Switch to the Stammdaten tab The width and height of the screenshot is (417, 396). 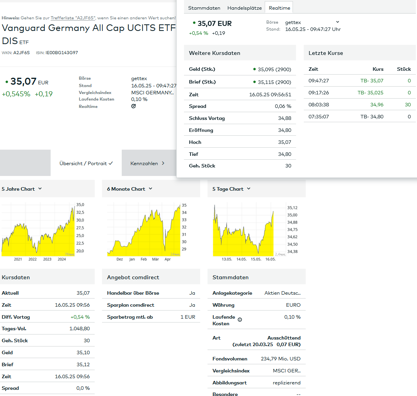204,8
